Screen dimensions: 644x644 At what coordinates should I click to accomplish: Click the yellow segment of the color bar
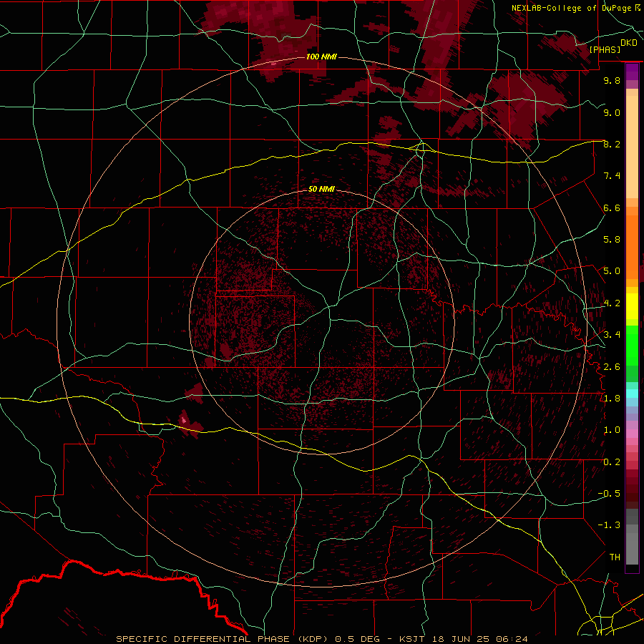coord(632,306)
